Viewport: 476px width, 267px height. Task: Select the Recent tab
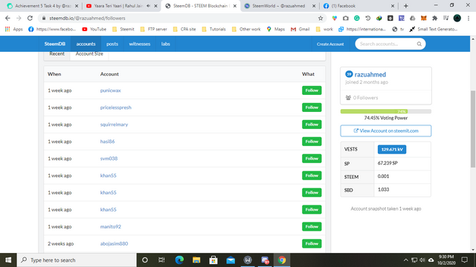click(57, 54)
